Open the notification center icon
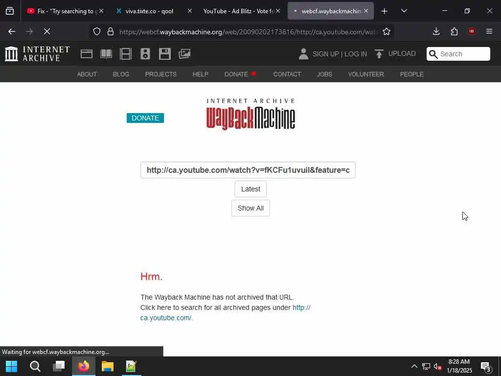The height and width of the screenshot is (376, 501). click(x=486, y=366)
